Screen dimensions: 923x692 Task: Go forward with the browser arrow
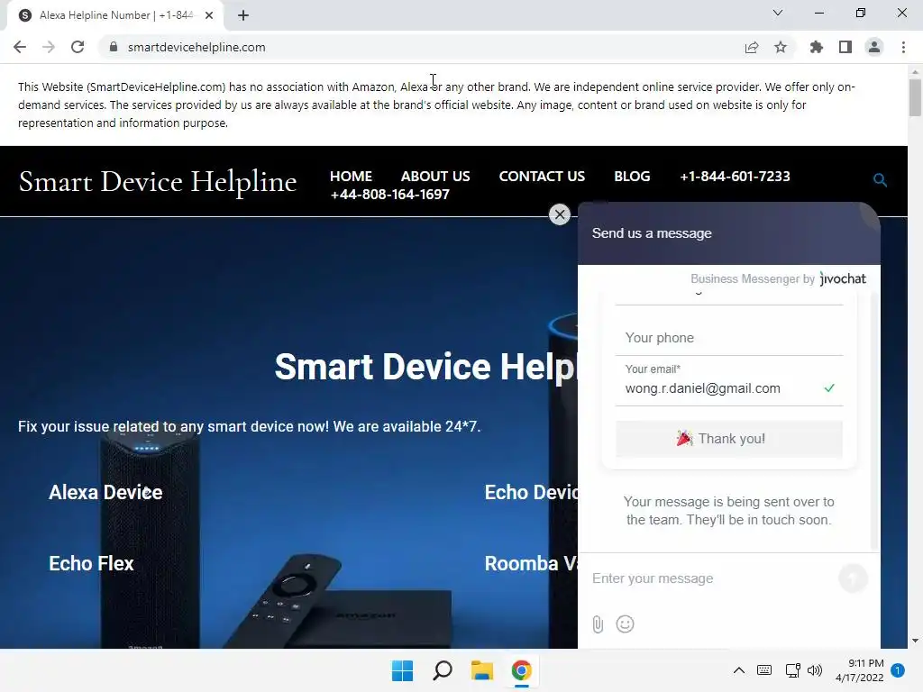click(x=49, y=47)
